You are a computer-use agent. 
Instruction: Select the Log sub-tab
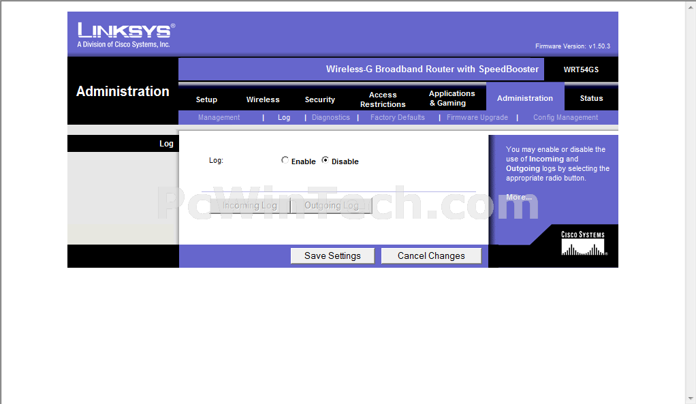coord(284,117)
